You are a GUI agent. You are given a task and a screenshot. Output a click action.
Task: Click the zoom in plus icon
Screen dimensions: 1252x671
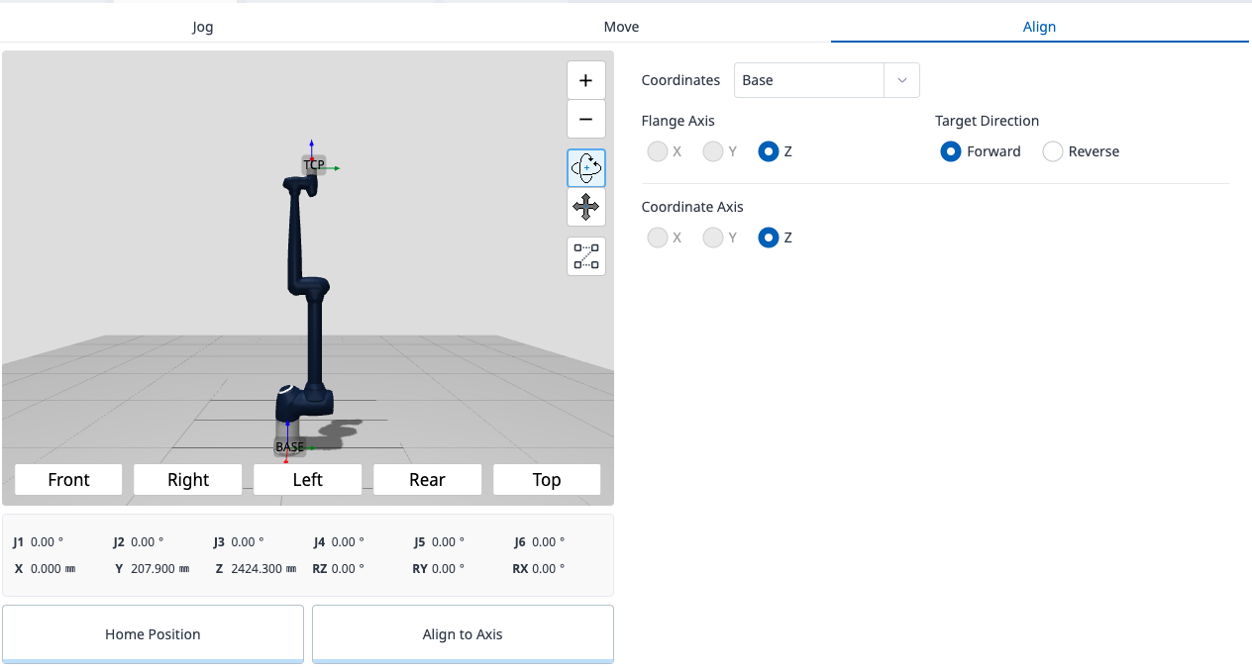585,80
